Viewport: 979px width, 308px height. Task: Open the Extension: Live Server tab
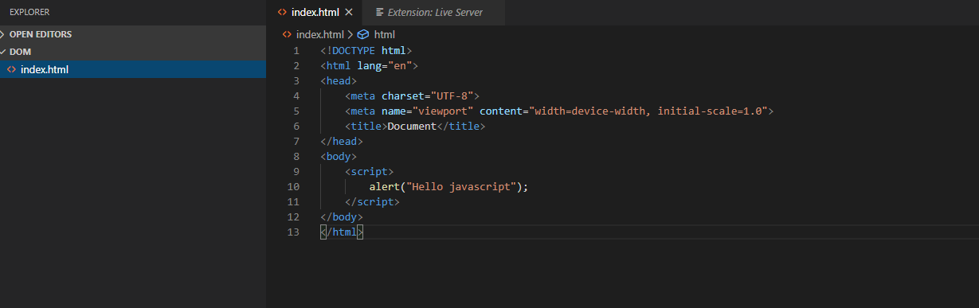coord(435,12)
